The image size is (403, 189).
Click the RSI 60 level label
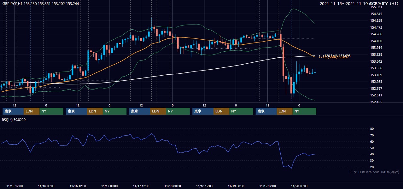pos(372,141)
